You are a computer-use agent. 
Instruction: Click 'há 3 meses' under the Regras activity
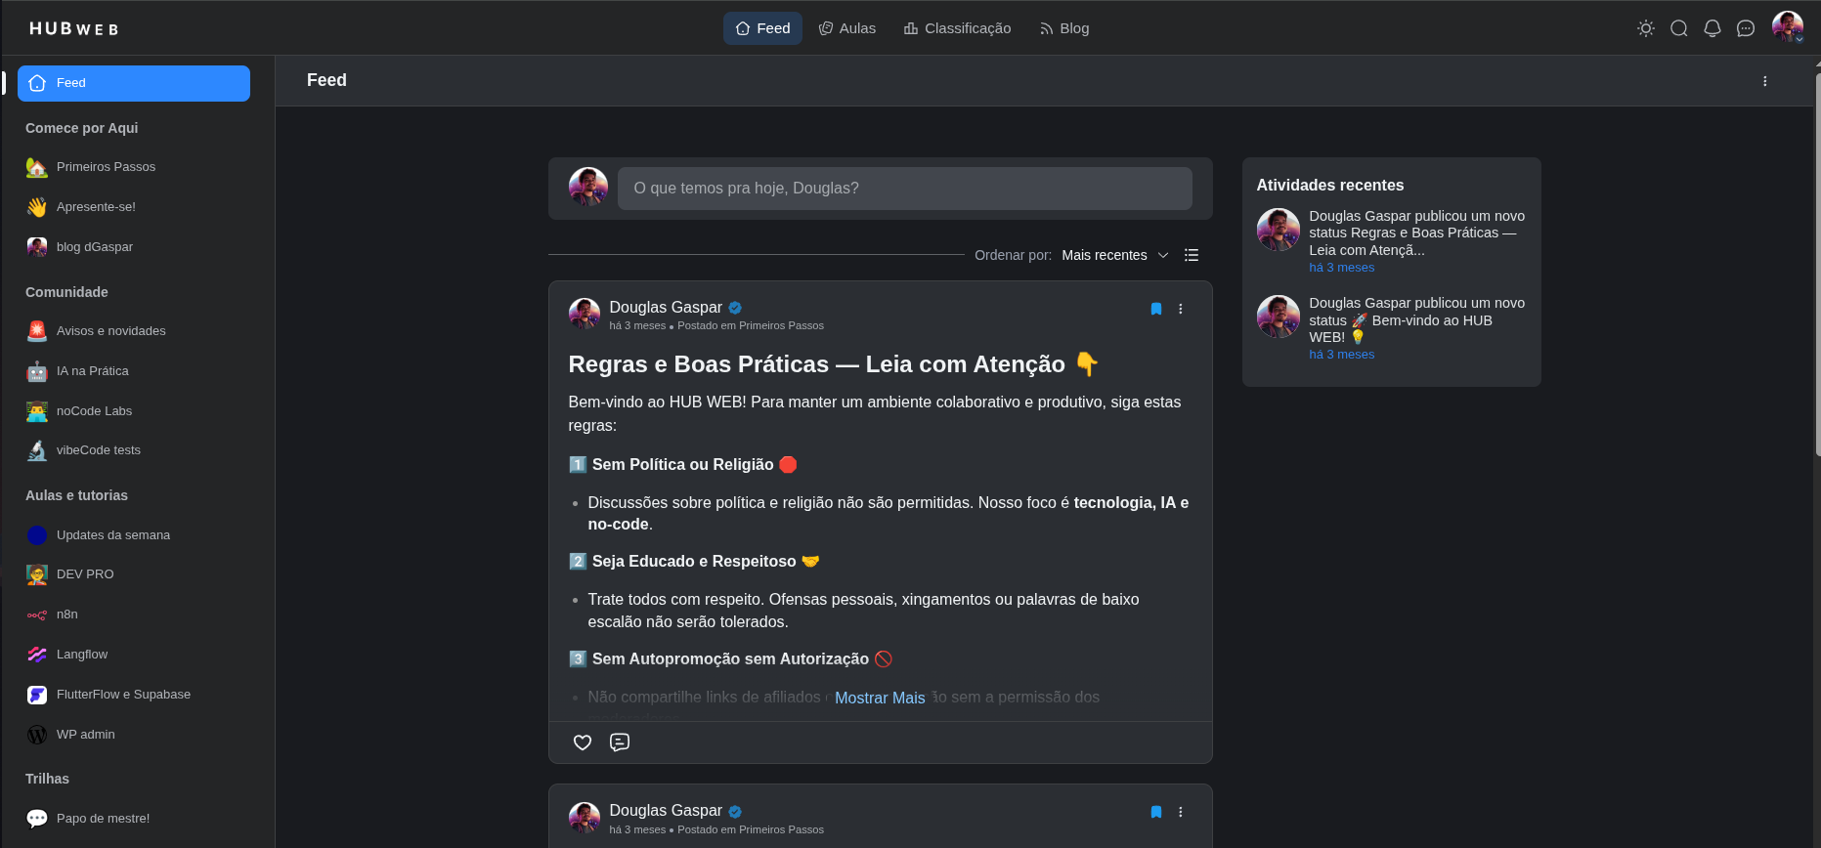[1341, 268]
